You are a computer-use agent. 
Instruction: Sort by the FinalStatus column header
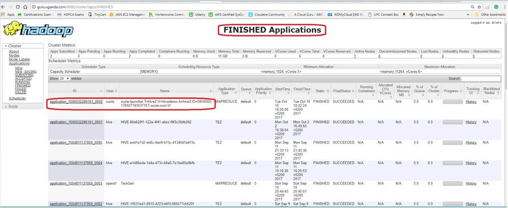click(343, 91)
